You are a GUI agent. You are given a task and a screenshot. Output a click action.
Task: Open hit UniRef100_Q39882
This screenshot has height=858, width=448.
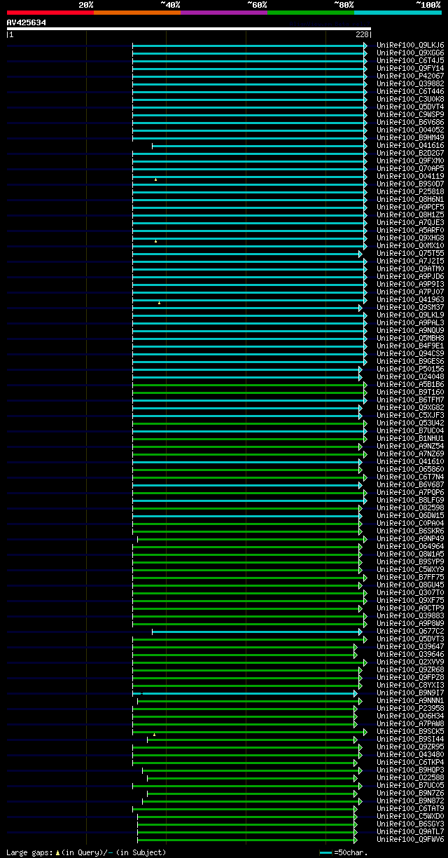pos(410,83)
